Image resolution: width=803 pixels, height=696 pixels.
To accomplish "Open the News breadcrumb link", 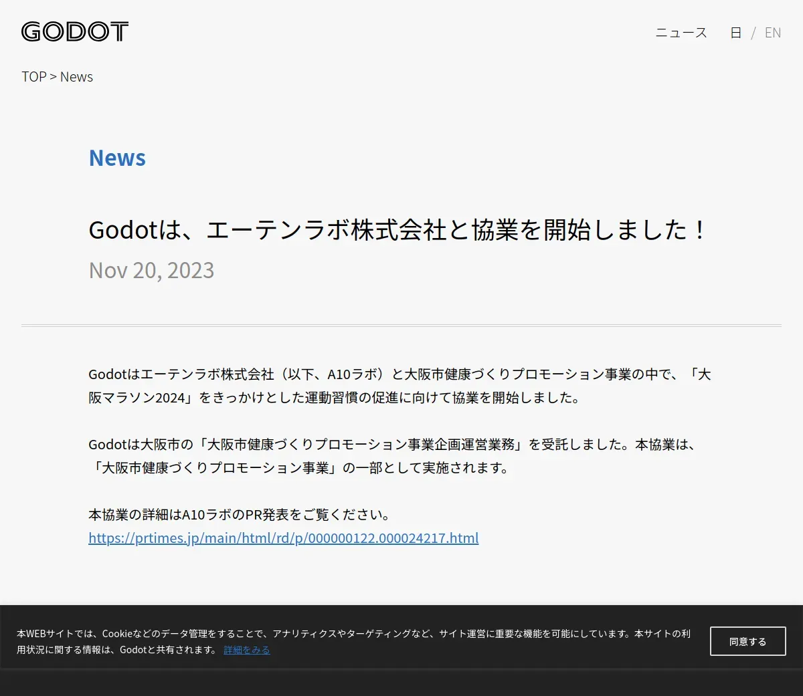I will click(76, 77).
